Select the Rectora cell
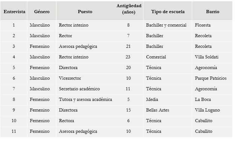 pos(66,121)
